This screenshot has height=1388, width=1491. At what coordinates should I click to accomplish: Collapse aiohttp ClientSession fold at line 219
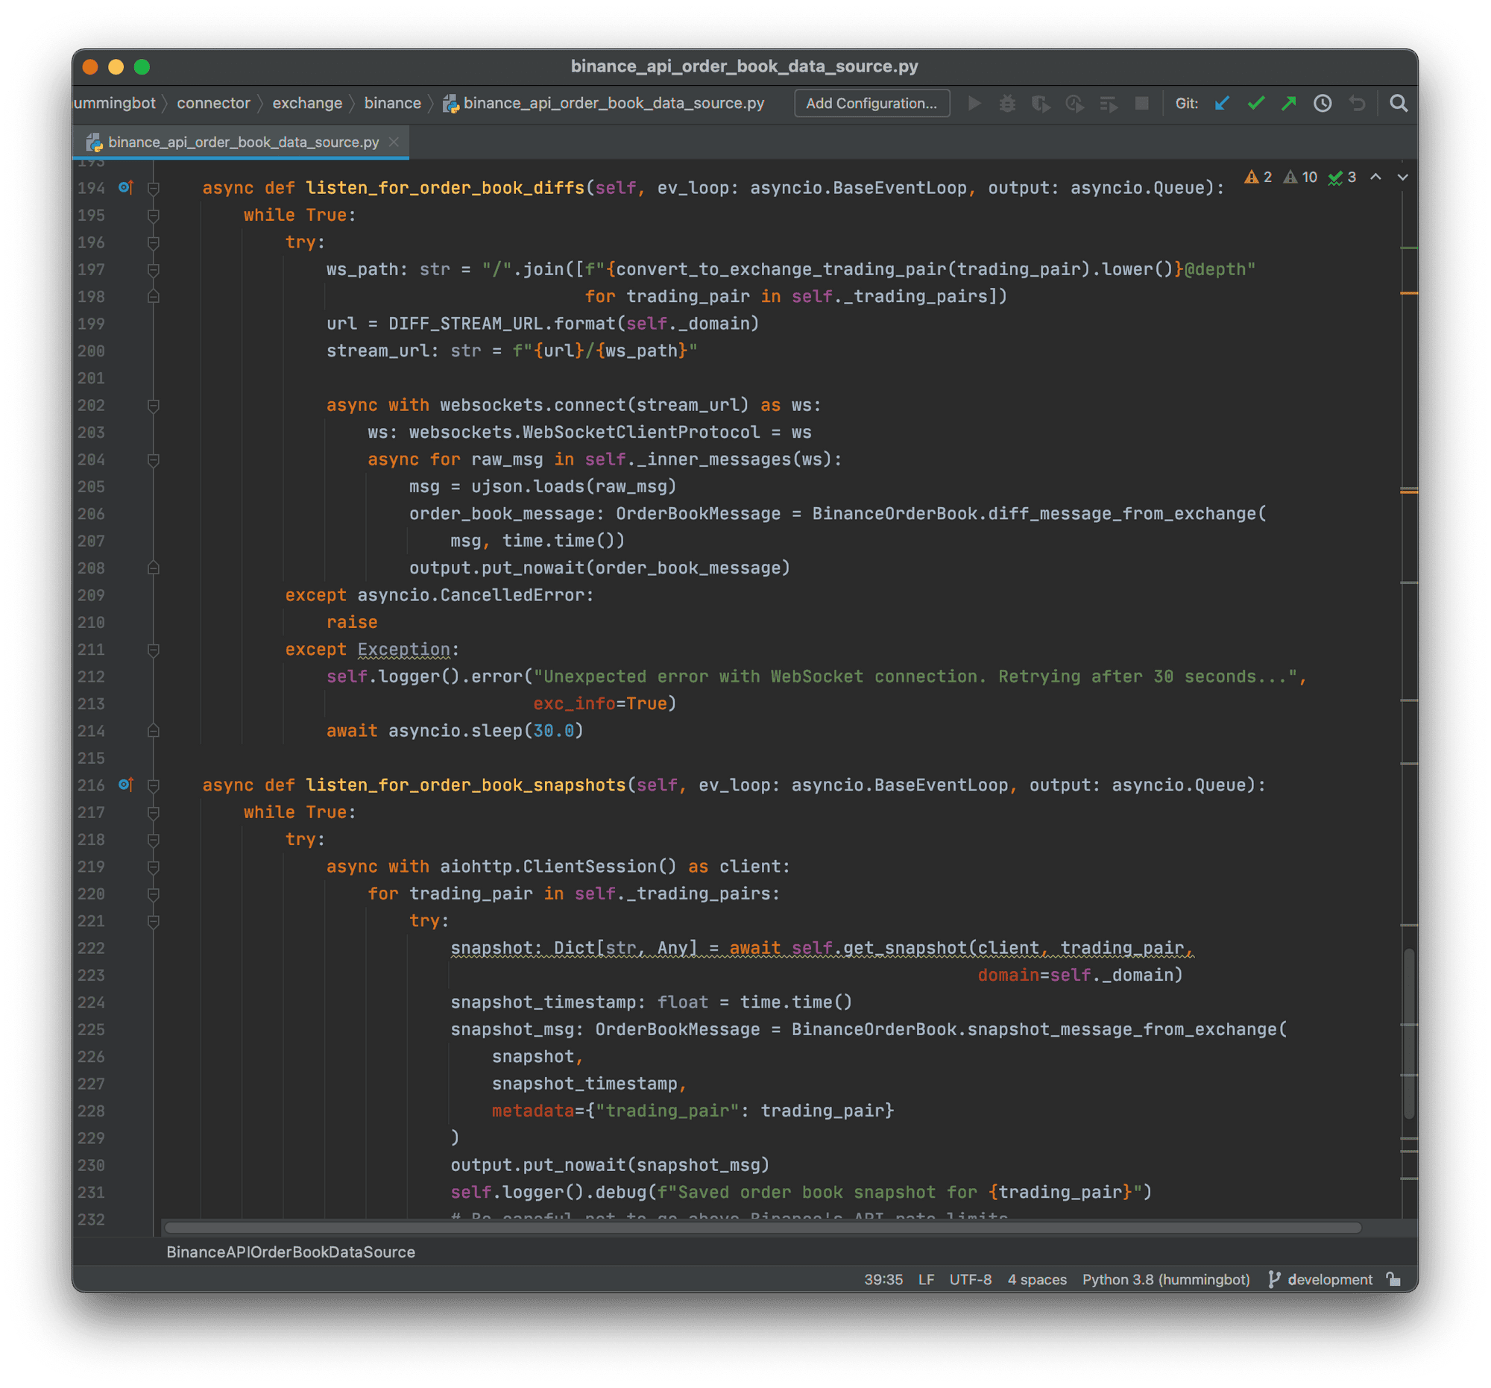[x=154, y=867]
